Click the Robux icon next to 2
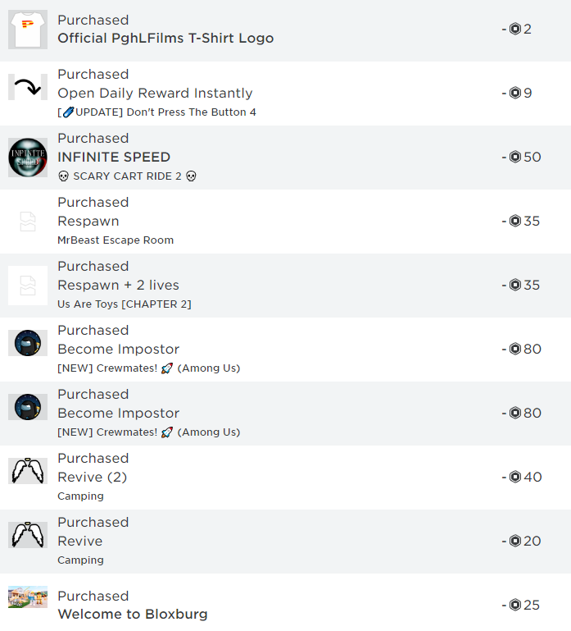 pyautogui.click(x=514, y=29)
